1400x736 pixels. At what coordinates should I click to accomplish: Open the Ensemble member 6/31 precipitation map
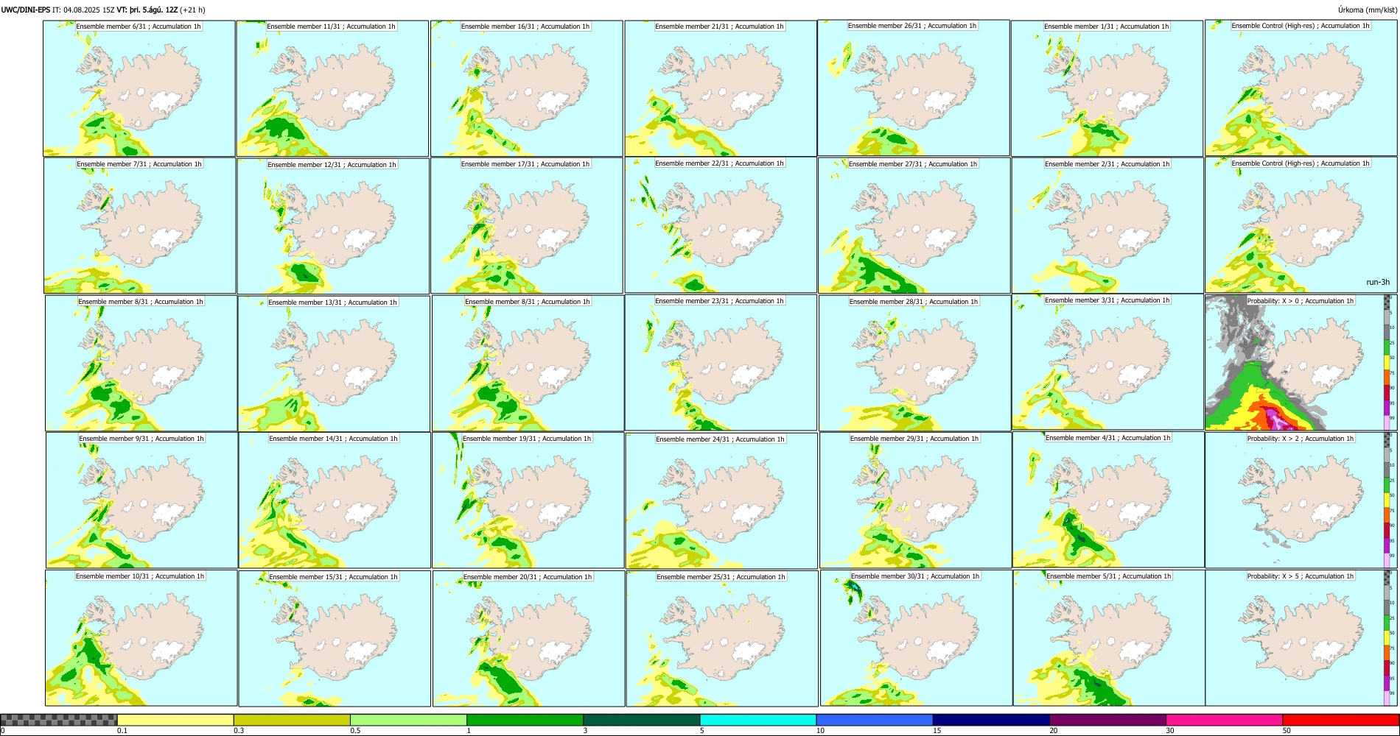coord(139,88)
